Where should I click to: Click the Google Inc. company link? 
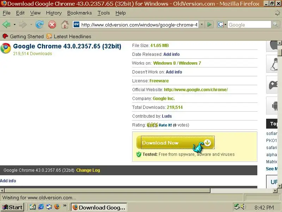coord(164,99)
